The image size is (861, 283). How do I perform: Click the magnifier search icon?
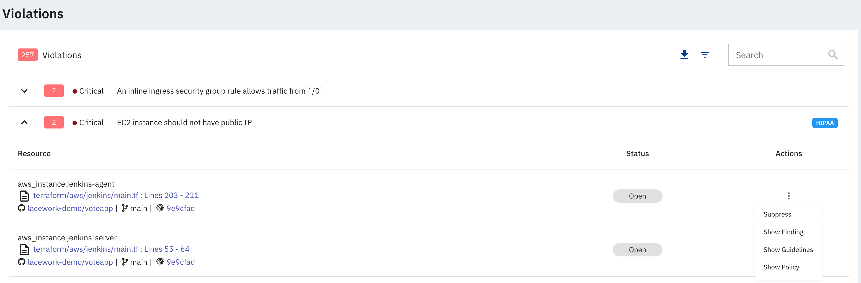[832, 55]
